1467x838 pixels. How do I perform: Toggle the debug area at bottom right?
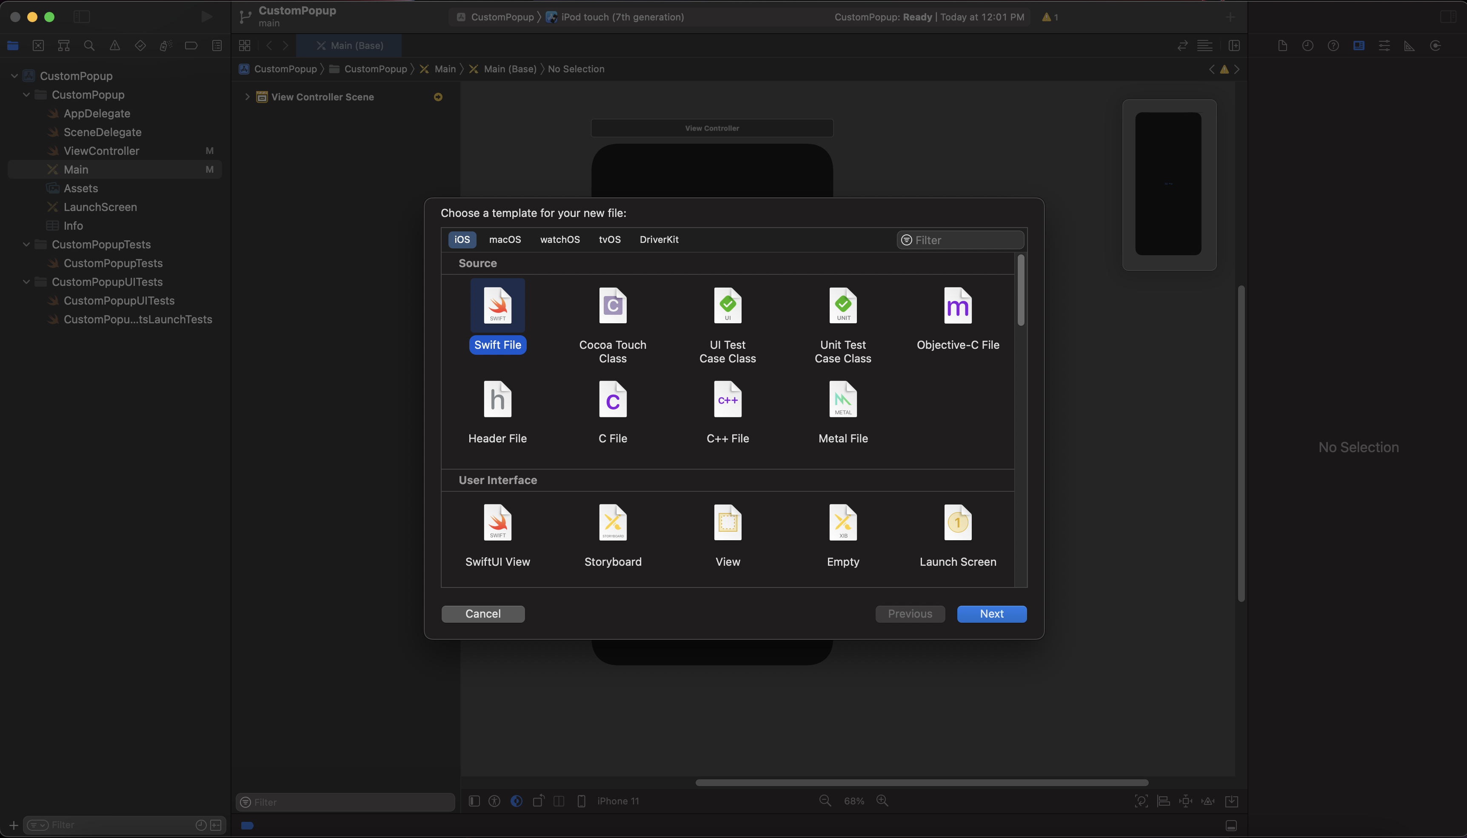click(1231, 825)
